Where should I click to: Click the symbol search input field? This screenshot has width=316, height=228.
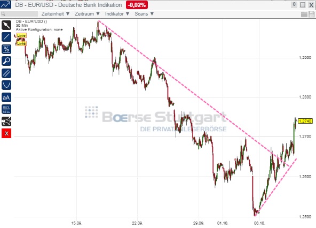coord(19,14)
